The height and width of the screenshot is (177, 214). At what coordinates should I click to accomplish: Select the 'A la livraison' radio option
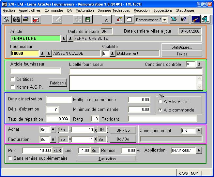click(x=160, y=102)
